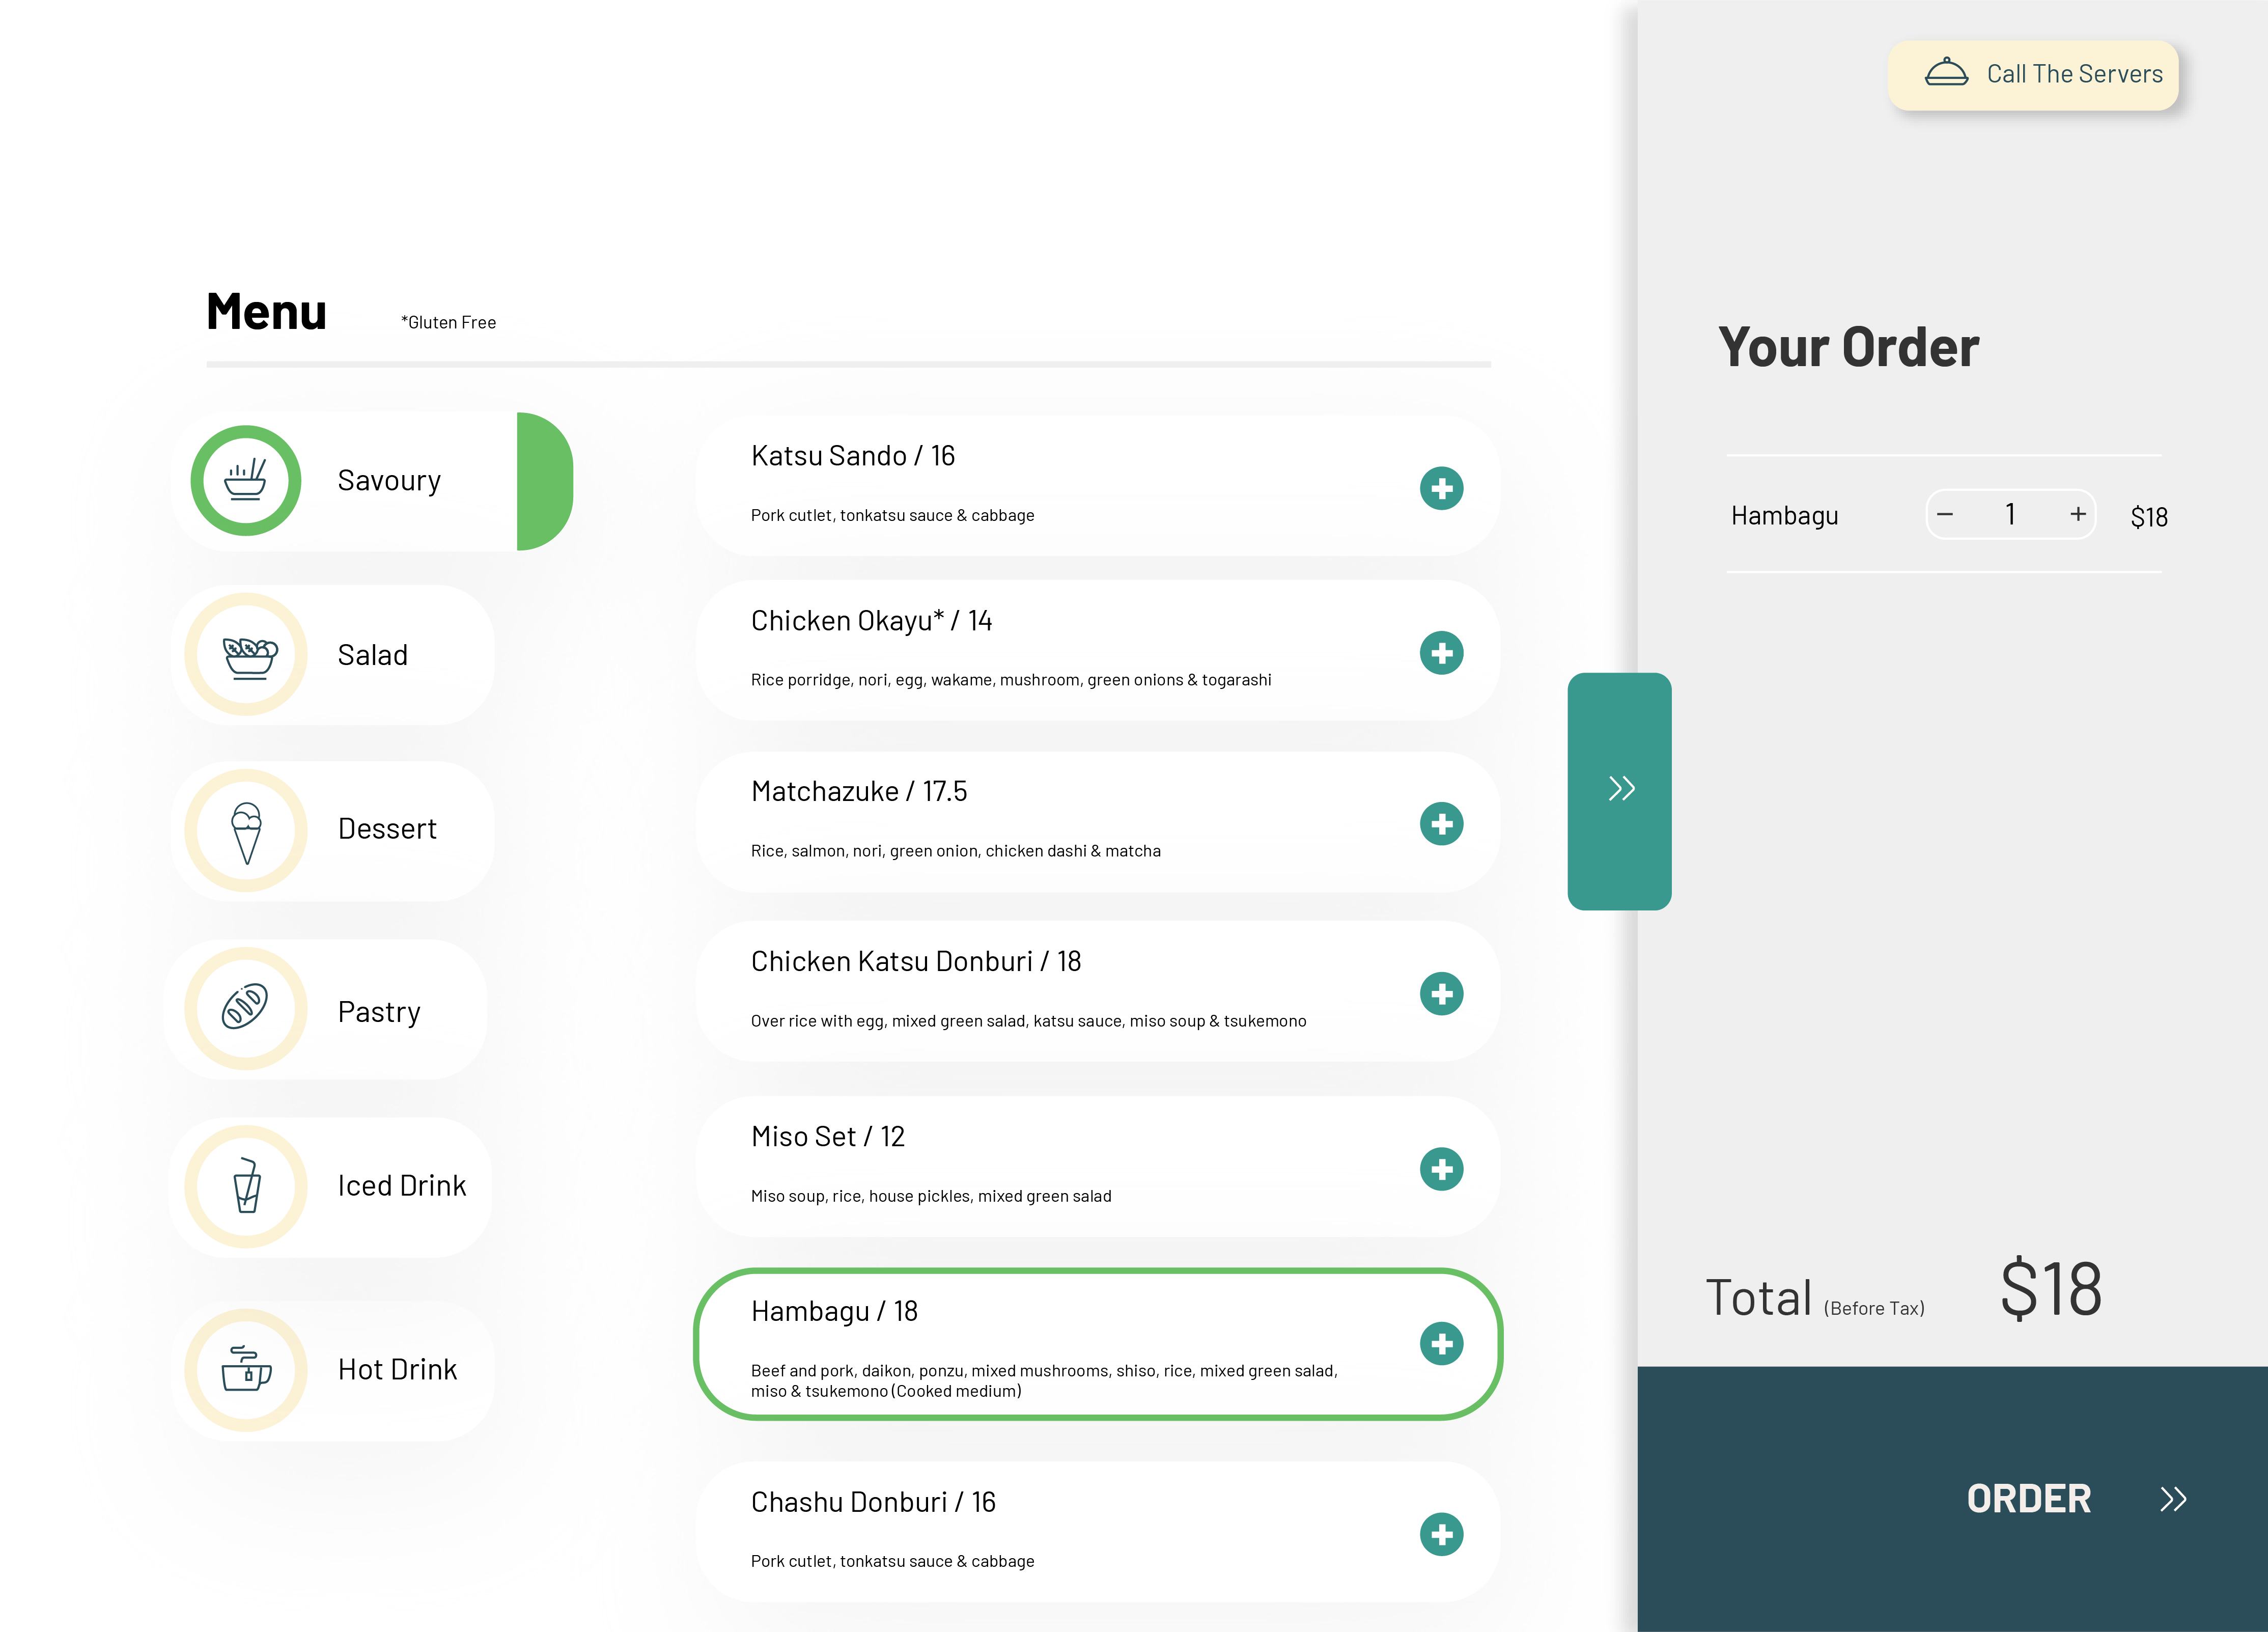Screen dimensions: 2268x1632
Task: Switch to the Iced Drink category
Action: click(400, 1186)
